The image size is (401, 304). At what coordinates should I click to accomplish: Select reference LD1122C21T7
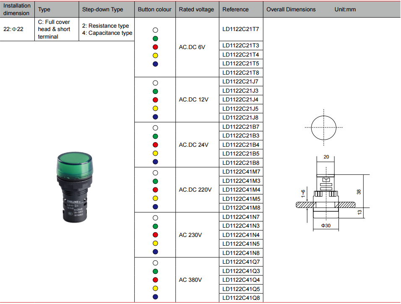pyautogui.click(x=241, y=29)
